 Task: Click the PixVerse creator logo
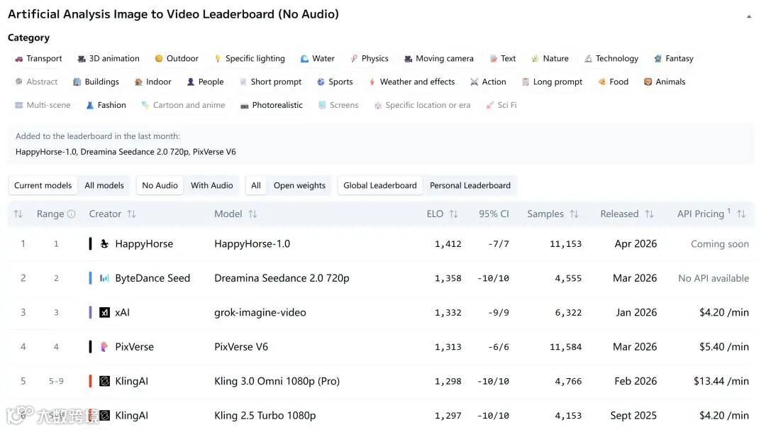point(105,347)
